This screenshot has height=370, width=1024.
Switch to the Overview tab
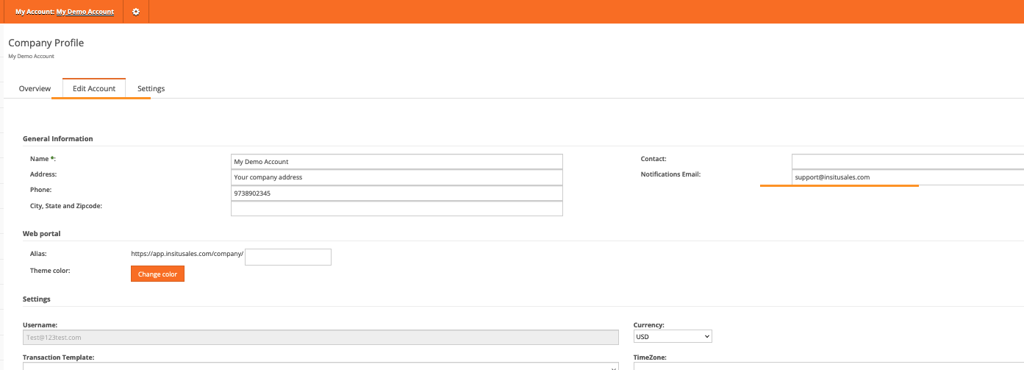coord(35,88)
